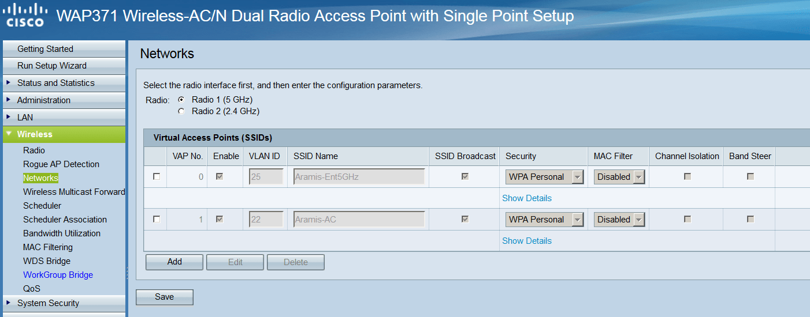Screen dimensions: 810x317
Task: Toggle SSID Broadcast for Aramis-AC
Action: coord(465,220)
